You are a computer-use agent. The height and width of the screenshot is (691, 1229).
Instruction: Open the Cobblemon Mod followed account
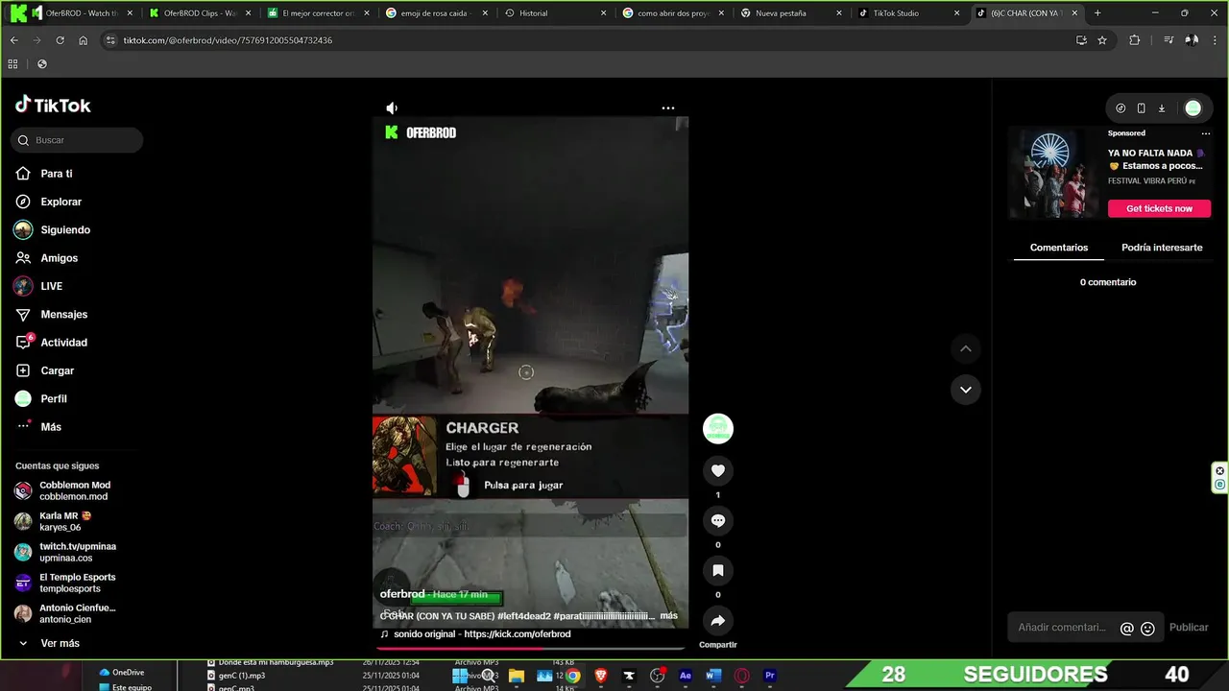pyautogui.click(x=74, y=490)
